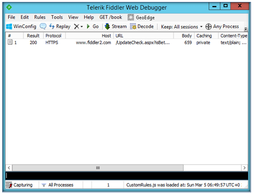Click the Capturing status icon

coord(9,185)
